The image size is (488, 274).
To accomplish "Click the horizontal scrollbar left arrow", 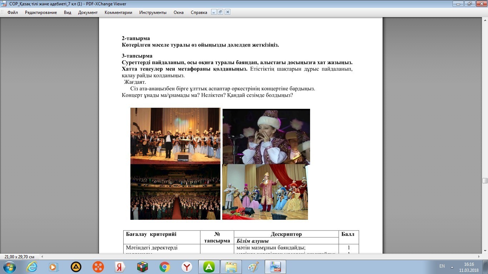I will tap(43, 257).
